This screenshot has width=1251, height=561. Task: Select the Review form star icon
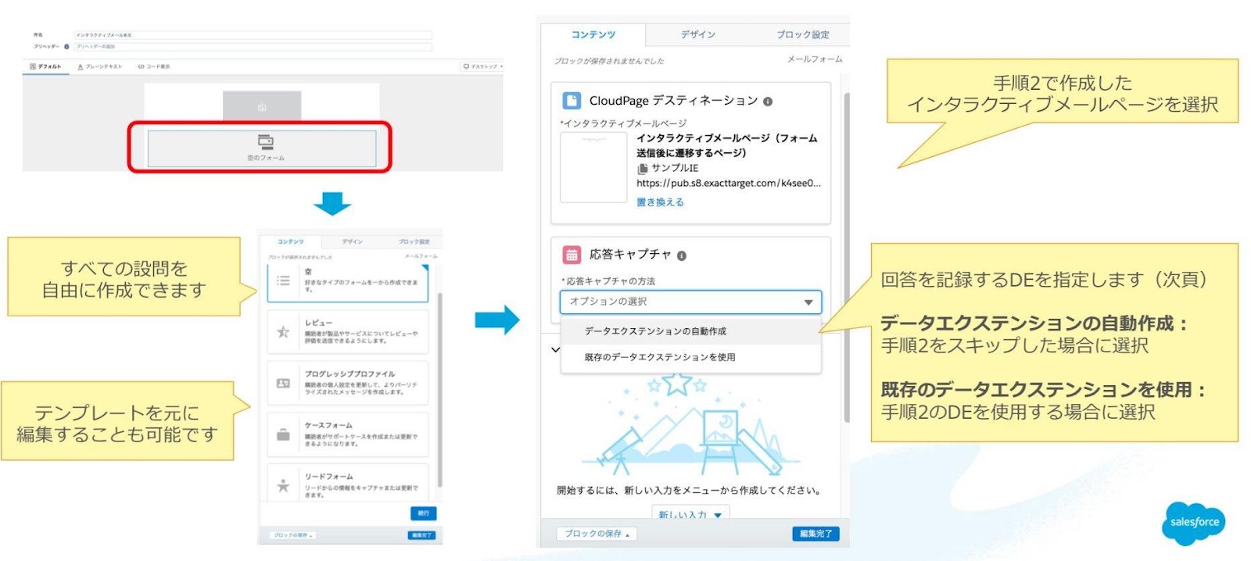(283, 332)
